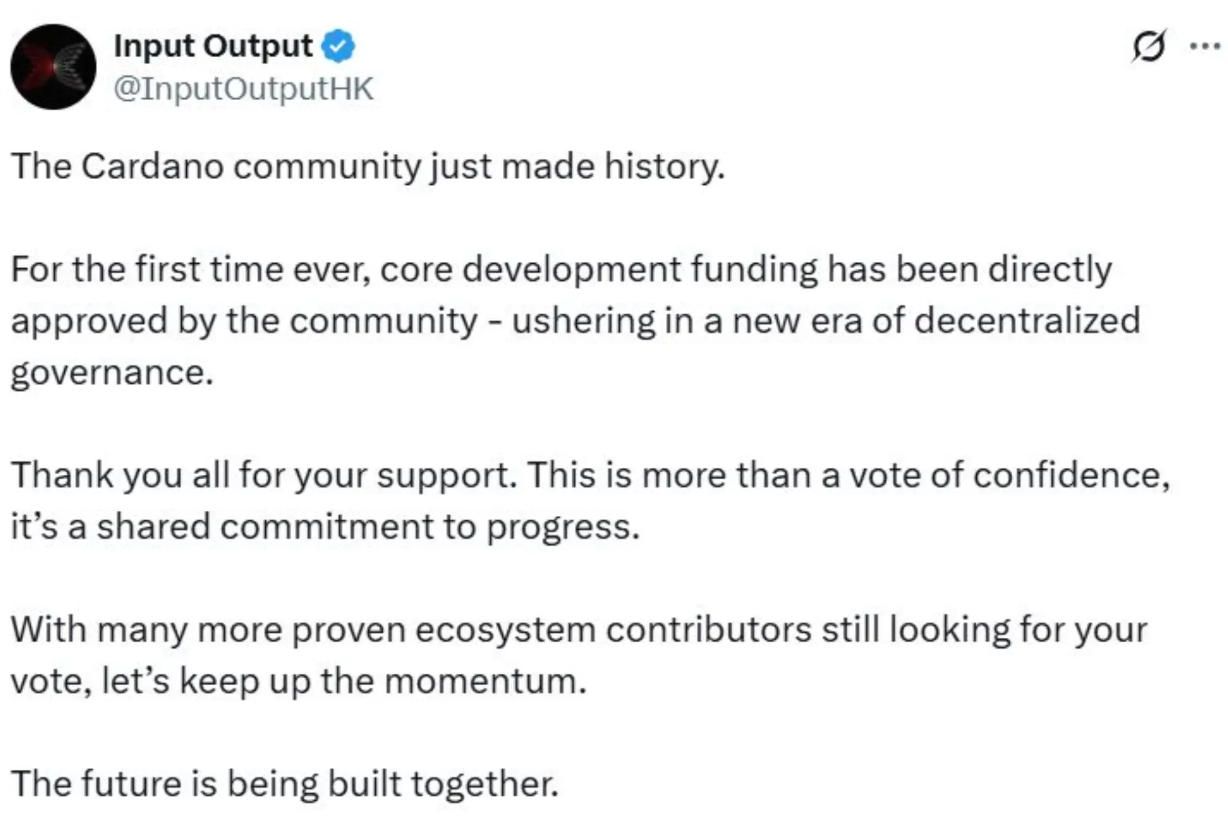Screen dimensions: 1228x820
Task: Click the word "Cardano" in the tweet
Action: tap(152, 166)
